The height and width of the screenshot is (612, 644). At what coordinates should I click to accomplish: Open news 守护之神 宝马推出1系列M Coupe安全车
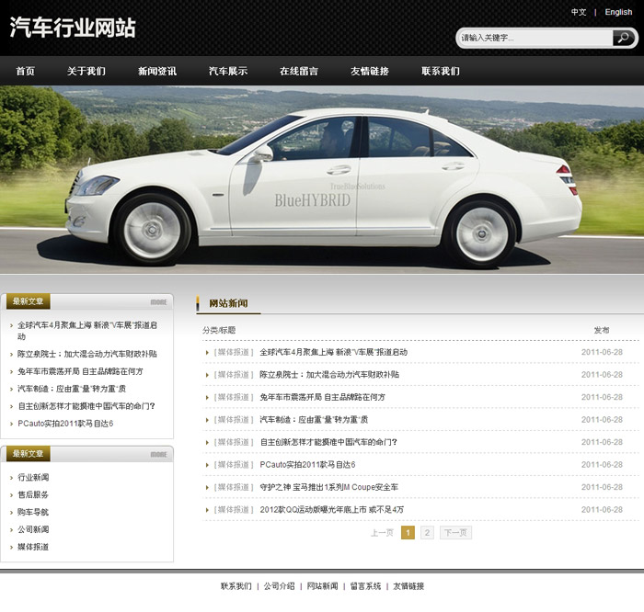(328, 487)
